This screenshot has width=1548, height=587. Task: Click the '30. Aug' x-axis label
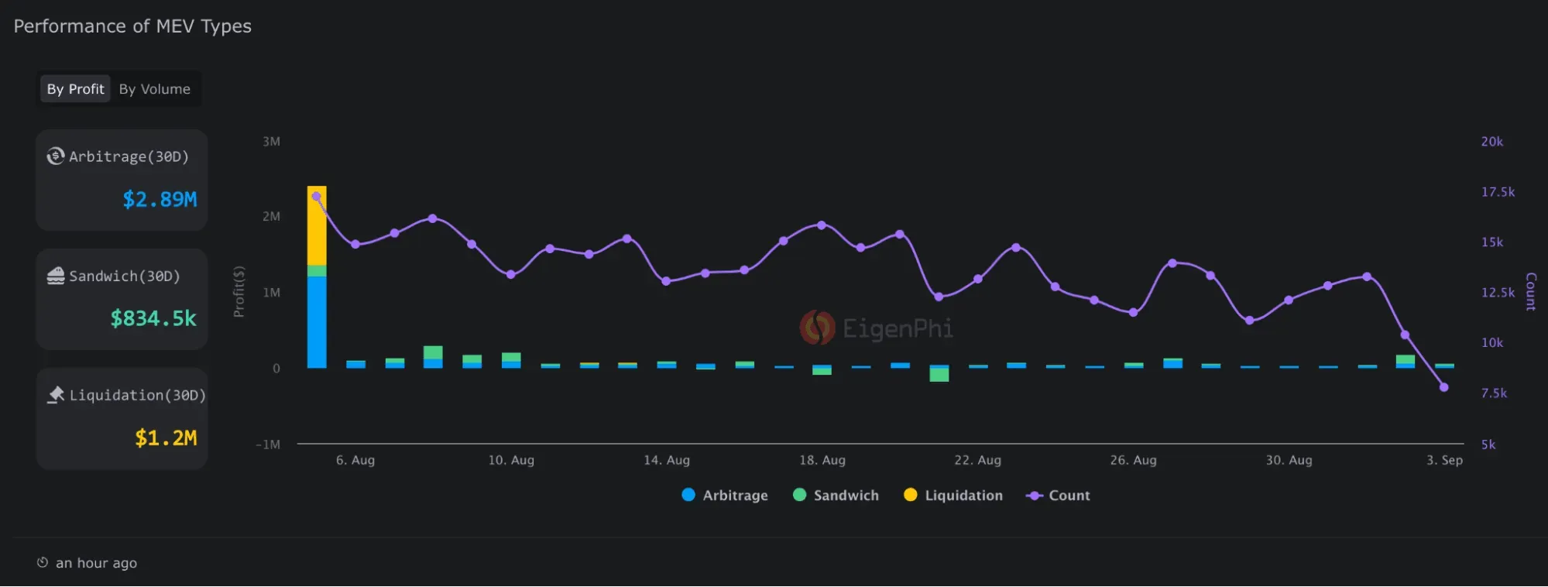pos(1289,460)
